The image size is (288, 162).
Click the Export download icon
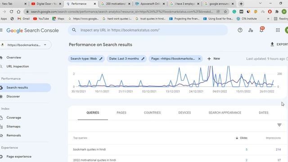pos(272,44)
